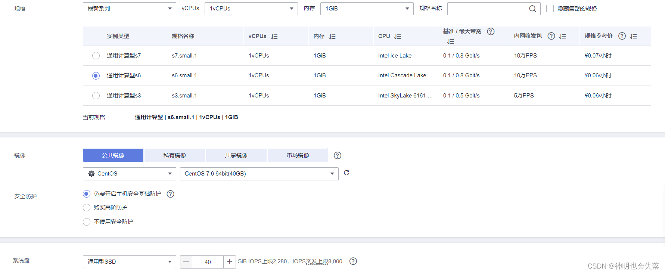
Task: Select the 通用计算型s3 radio button
Action: [96, 96]
